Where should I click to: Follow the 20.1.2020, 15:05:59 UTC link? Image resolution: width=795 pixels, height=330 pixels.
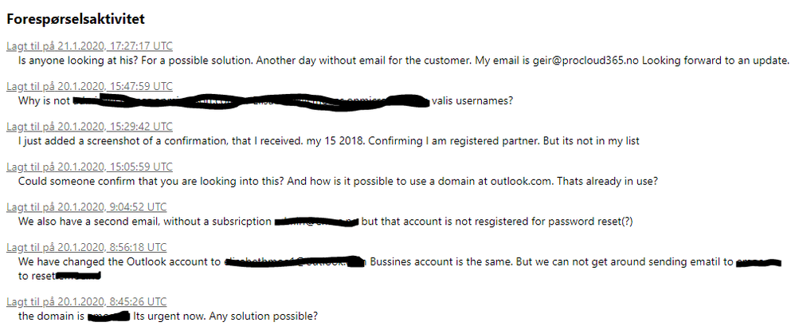[x=89, y=167]
